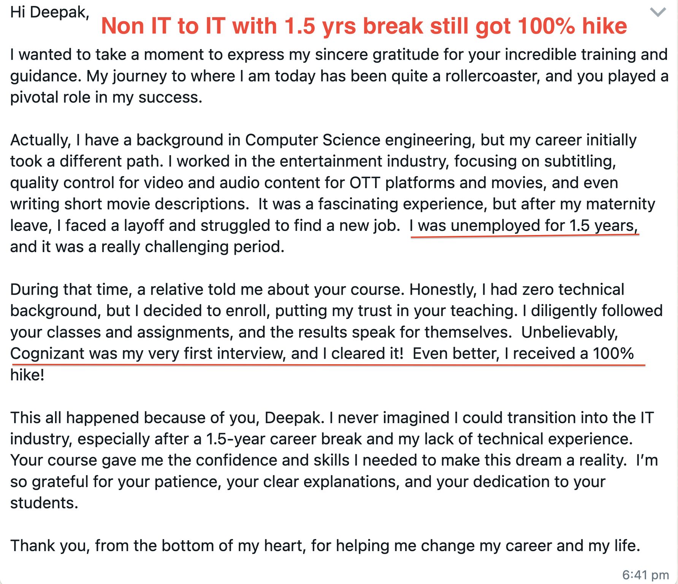Click the word "hike!" ending third paragraph
Viewport: 678px width, 584px height.
click(x=27, y=375)
